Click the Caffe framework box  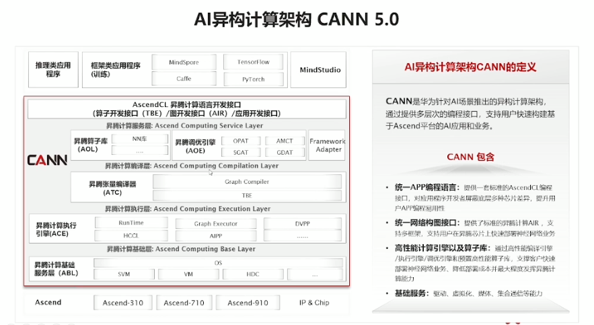pos(184,79)
